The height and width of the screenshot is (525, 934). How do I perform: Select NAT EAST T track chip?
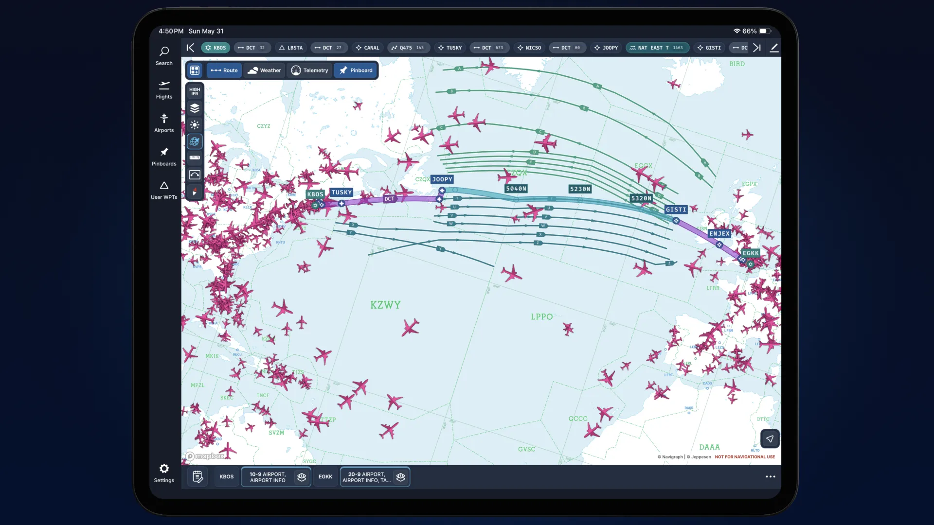click(x=657, y=48)
